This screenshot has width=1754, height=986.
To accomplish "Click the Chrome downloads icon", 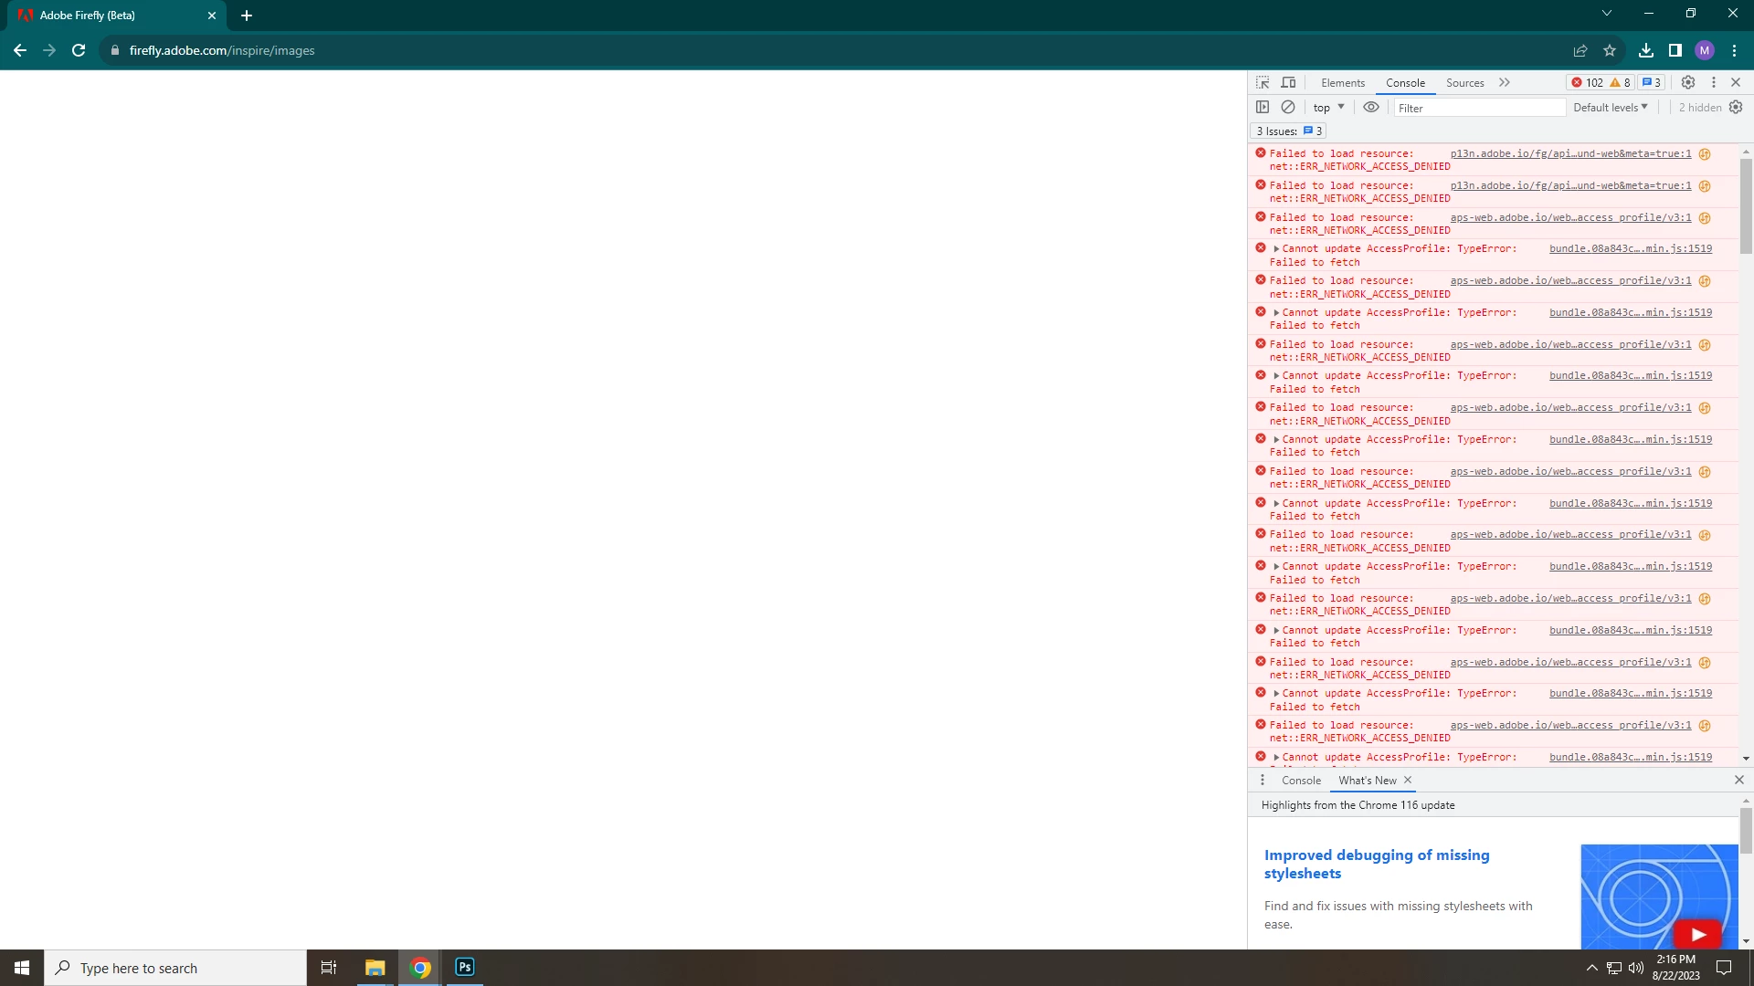I will tap(1645, 50).
